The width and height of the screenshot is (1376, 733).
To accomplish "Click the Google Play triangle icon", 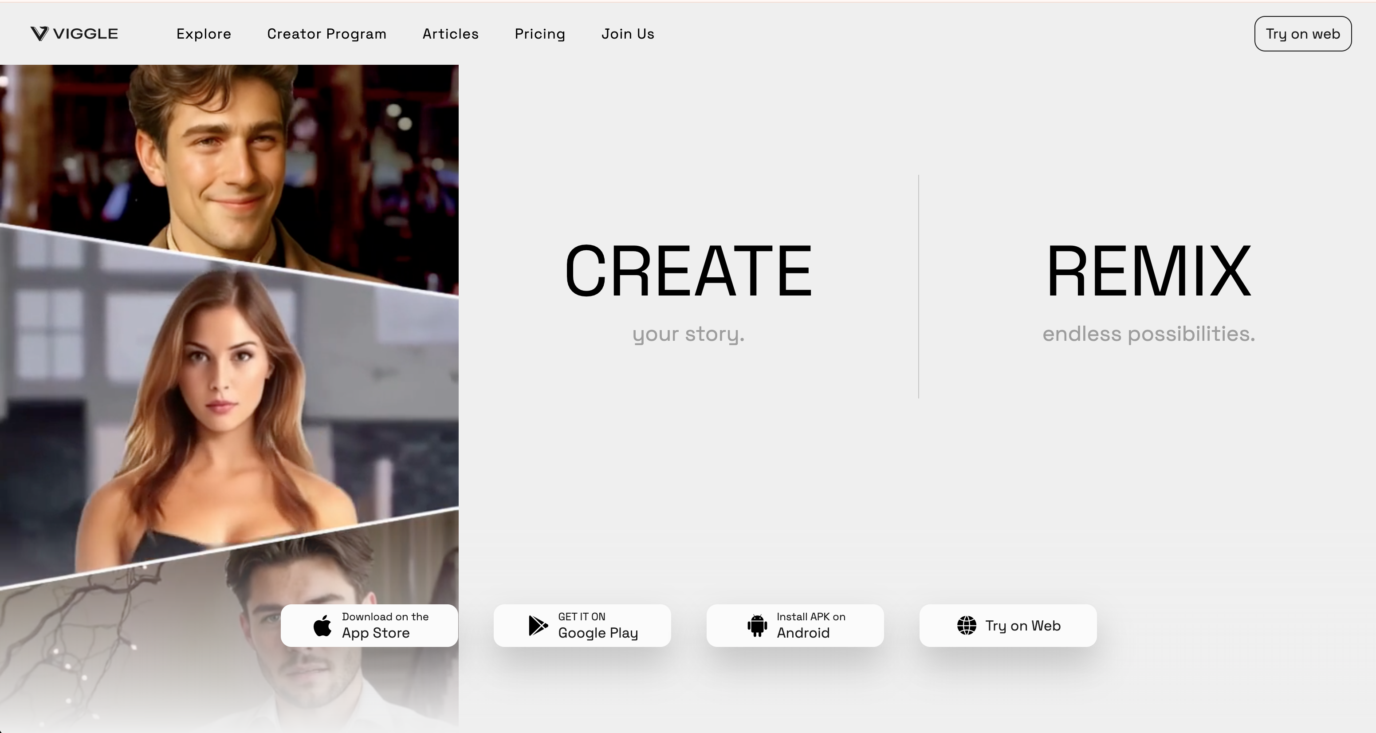I will pyautogui.click(x=538, y=625).
